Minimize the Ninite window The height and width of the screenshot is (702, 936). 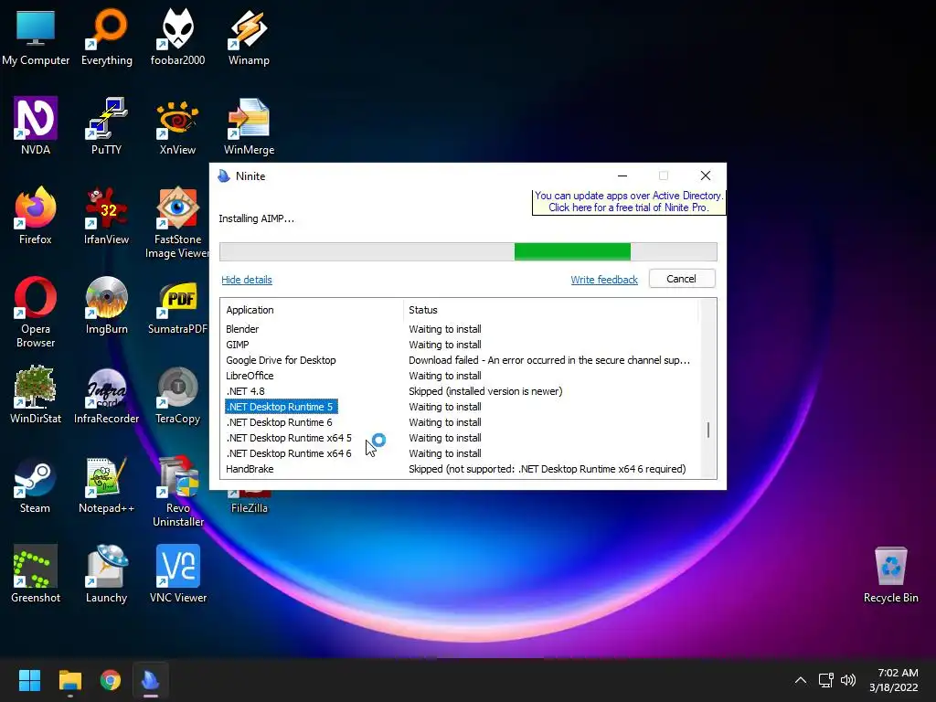622,175
